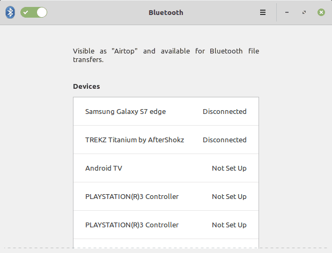This screenshot has width=332, height=253.
Task: Open the Android TV device entry
Action: 104,168
